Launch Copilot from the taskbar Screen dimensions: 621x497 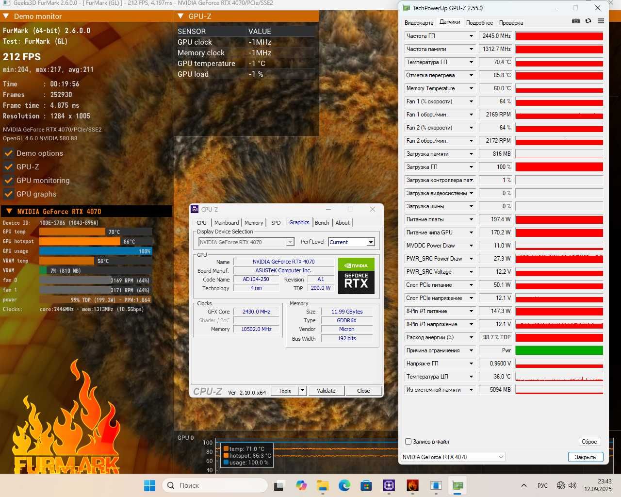pos(301,485)
